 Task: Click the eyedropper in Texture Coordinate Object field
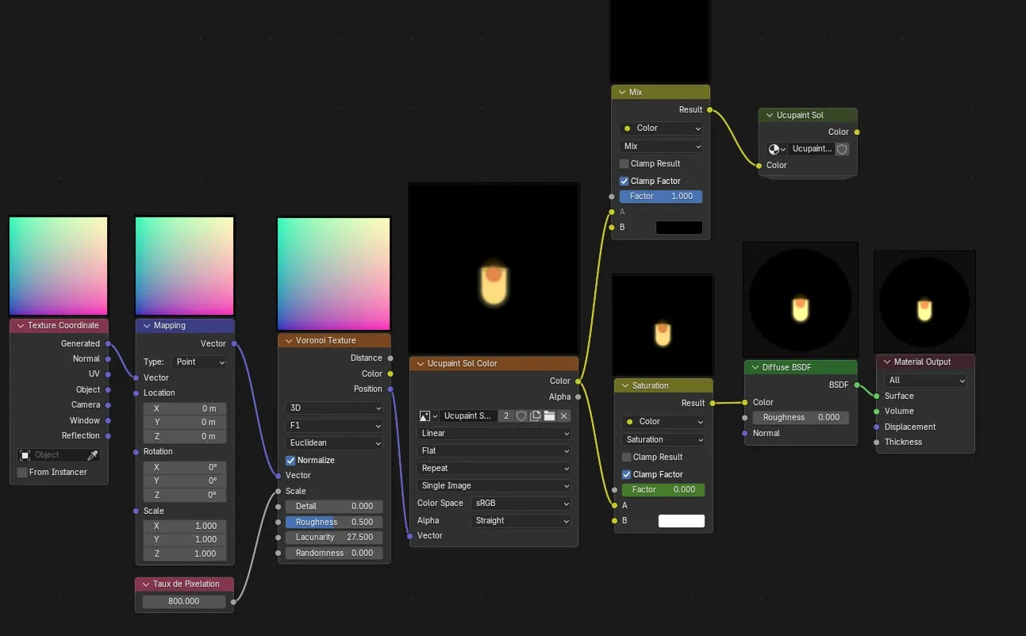(93, 455)
